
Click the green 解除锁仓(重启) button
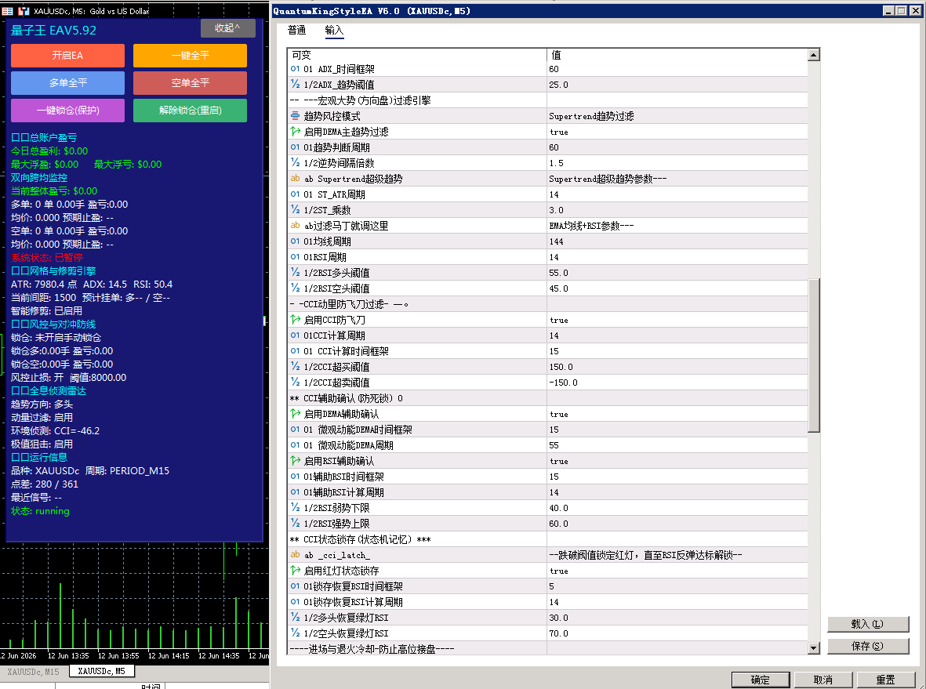click(x=190, y=111)
